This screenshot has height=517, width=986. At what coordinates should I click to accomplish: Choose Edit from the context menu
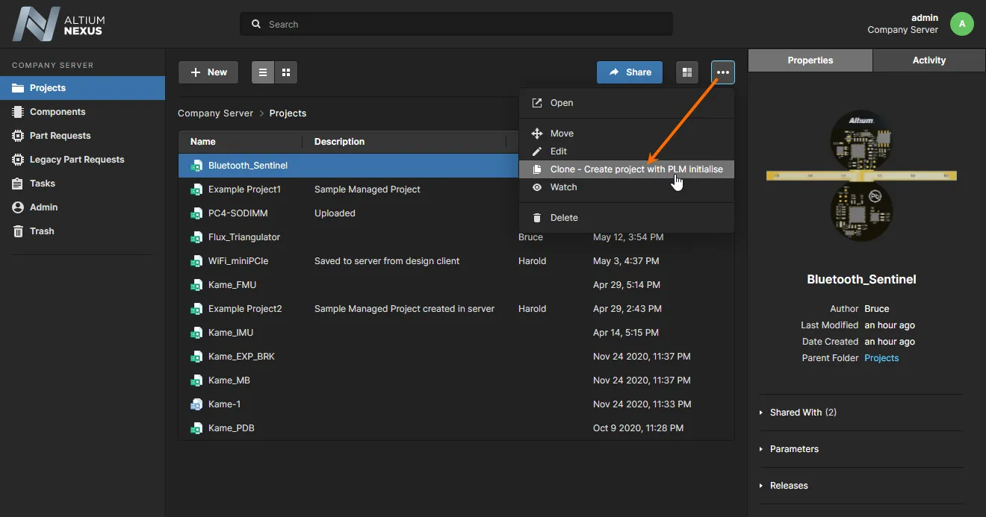(x=627, y=151)
